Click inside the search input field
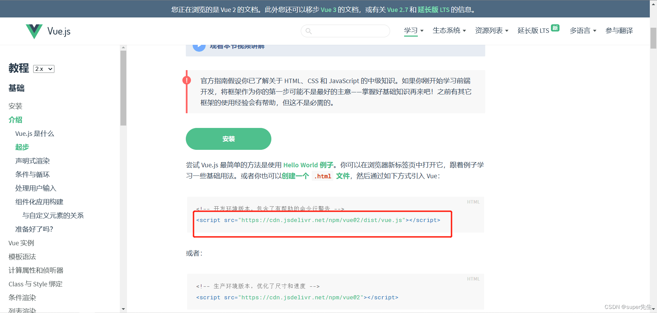Viewport: 657px width, 313px height. tap(346, 31)
